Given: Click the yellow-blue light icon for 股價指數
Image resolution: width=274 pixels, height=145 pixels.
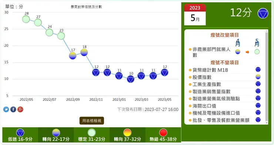Looking at the screenshot, I should coord(258,77).
